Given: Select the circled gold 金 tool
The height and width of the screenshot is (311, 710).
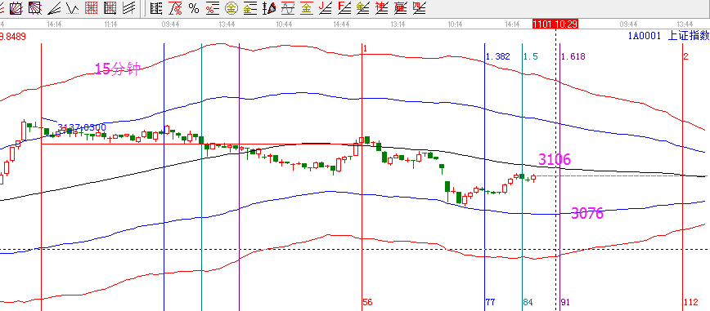Looking at the screenshot, I should click(x=231, y=8).
